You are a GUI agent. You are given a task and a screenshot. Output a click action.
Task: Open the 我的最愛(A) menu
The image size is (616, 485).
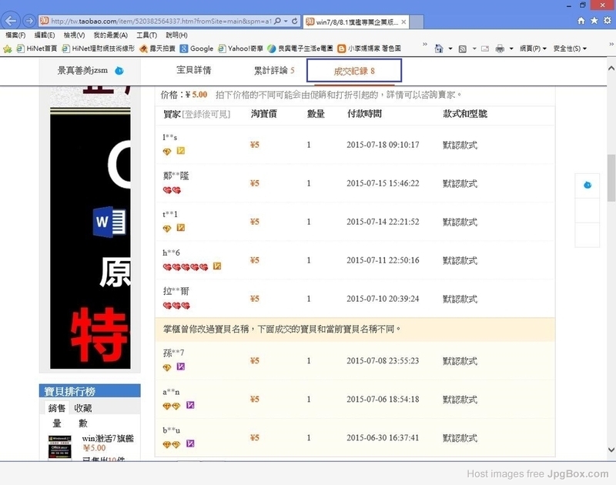(111, 35)
